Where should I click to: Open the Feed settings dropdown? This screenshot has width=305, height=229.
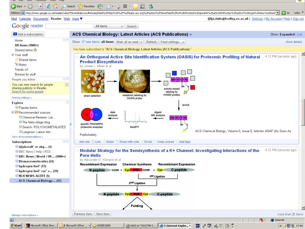pos(172,42)
